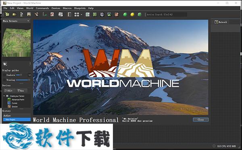Open the Views menu
The width and height of the screenshot is (242, 150).
tap(20, 8)
